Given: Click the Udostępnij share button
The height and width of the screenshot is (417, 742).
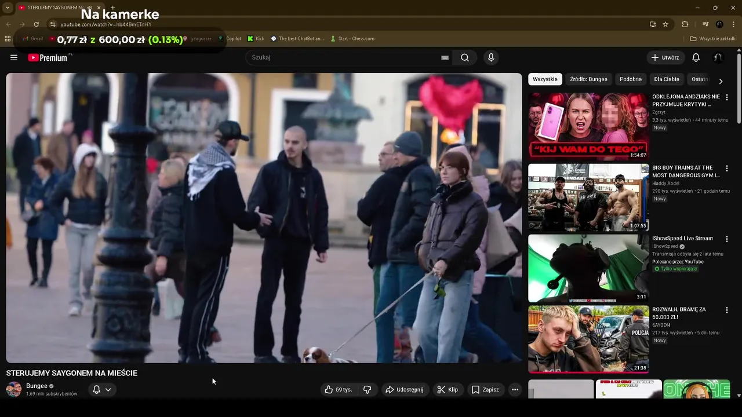Looking at the screenshot, I should [404, 390].
